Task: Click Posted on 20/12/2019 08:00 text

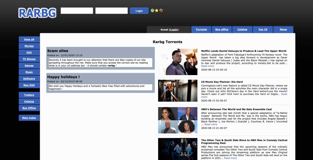Action: (x=65, y=82)
